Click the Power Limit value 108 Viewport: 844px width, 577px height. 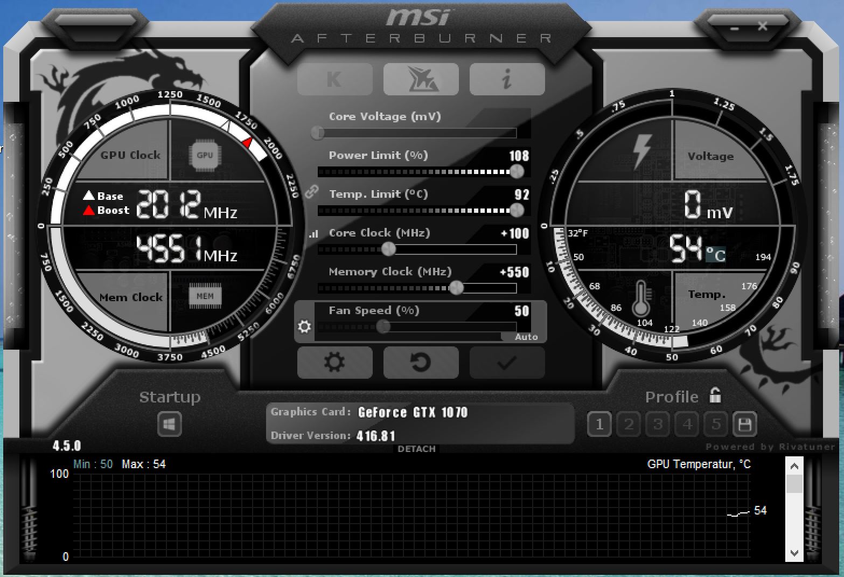[519, 156]
